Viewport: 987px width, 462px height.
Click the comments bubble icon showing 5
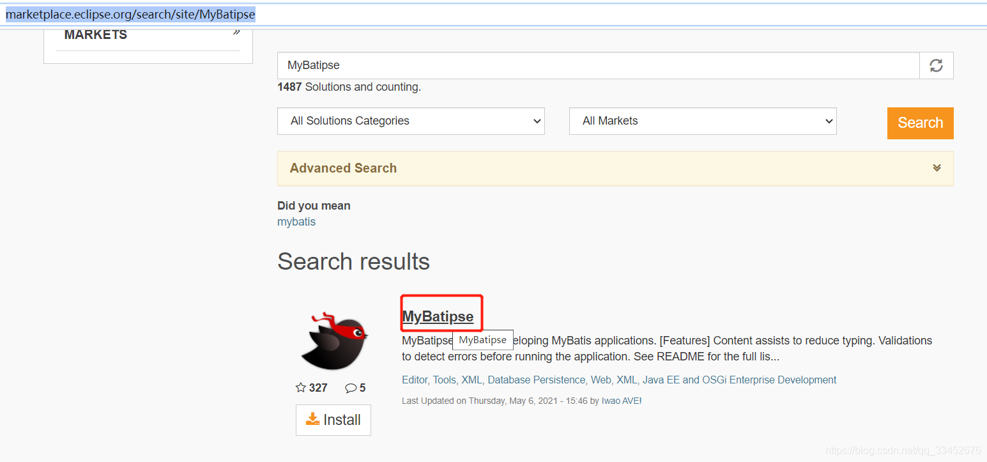(x=351, y=388)
